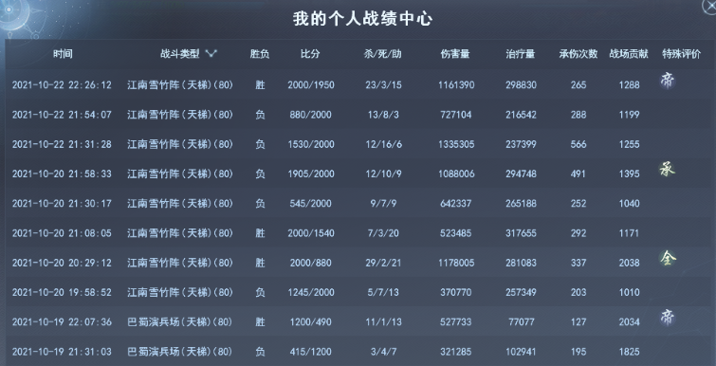Close the personal record center window
This screenshot has width=716, height=366.
tap(709, 6)
